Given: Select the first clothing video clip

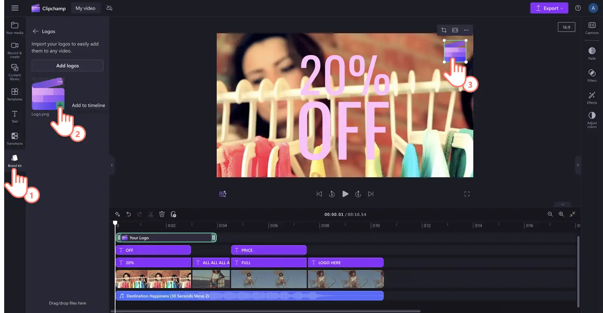Looking at the screenshot, I should point(153,279).
